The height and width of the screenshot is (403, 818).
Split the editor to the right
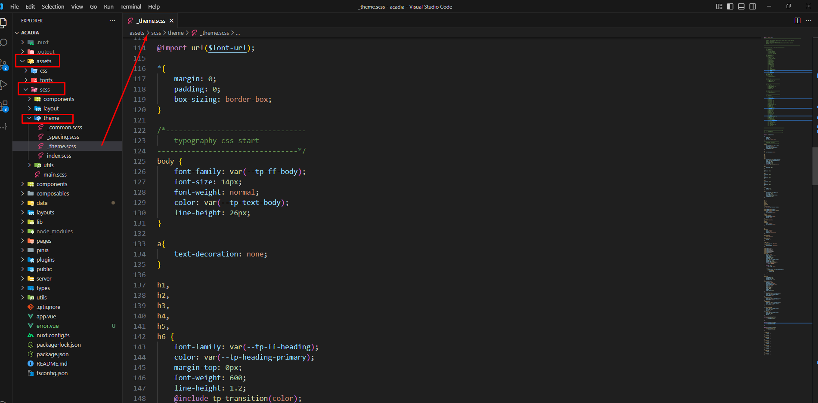(x=797, y=21)
